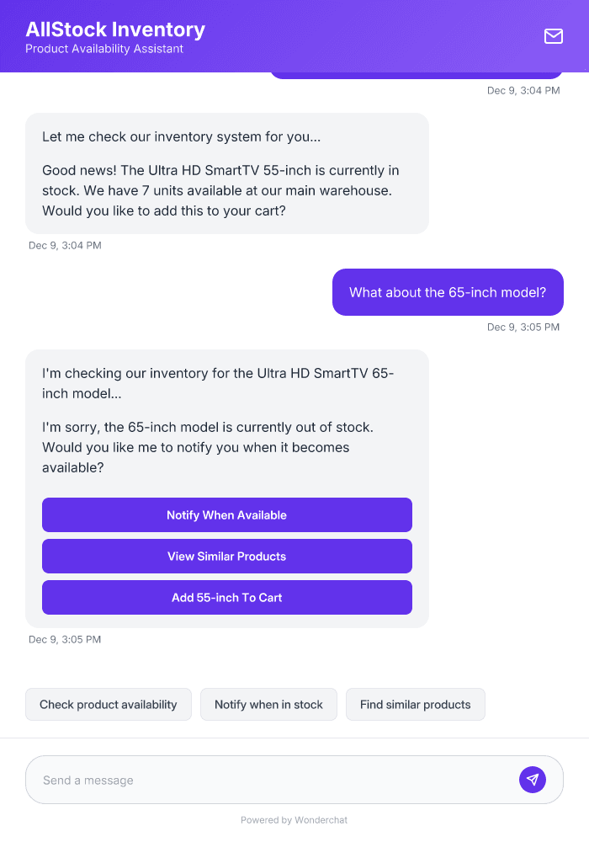
Task: Select the 65-inch model question bubble
Action: (x=447, y=292)
